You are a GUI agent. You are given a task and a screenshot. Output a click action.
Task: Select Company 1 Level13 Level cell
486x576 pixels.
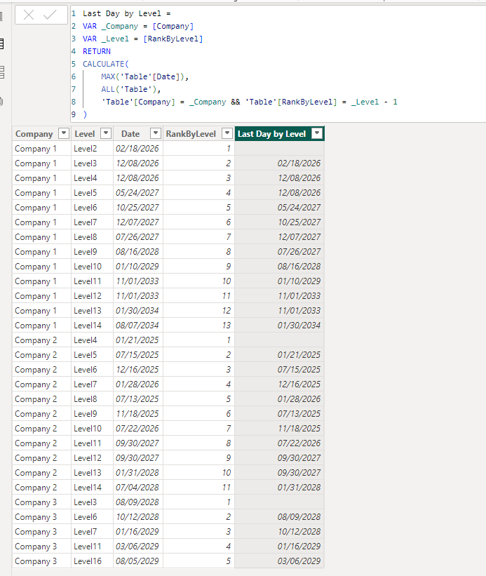[x=92, y=310]
